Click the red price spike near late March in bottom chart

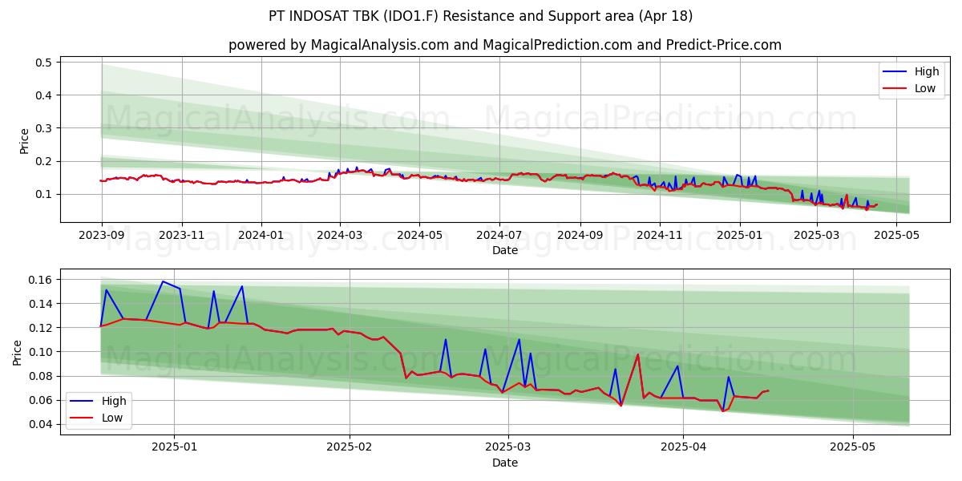[638, 355]
